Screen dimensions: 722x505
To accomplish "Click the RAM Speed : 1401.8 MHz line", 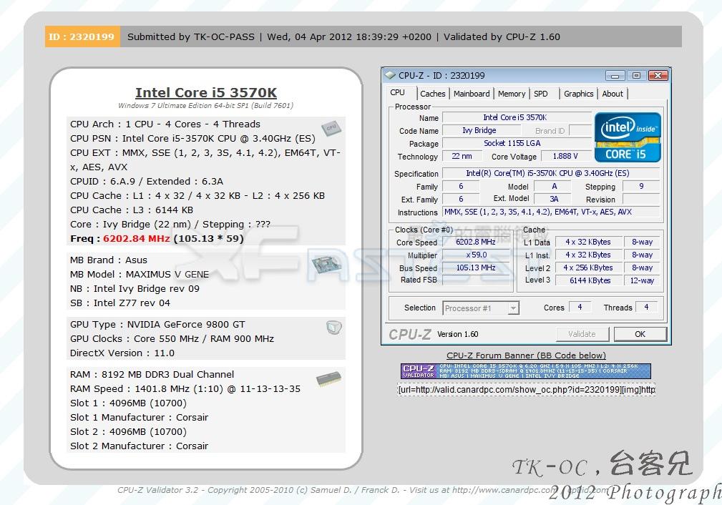I will 185,389.
